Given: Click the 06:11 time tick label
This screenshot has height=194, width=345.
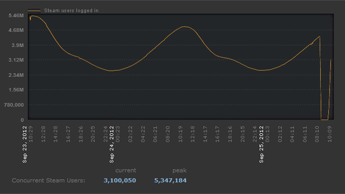Looking at the screenshot, I should (x=305, y=134).
